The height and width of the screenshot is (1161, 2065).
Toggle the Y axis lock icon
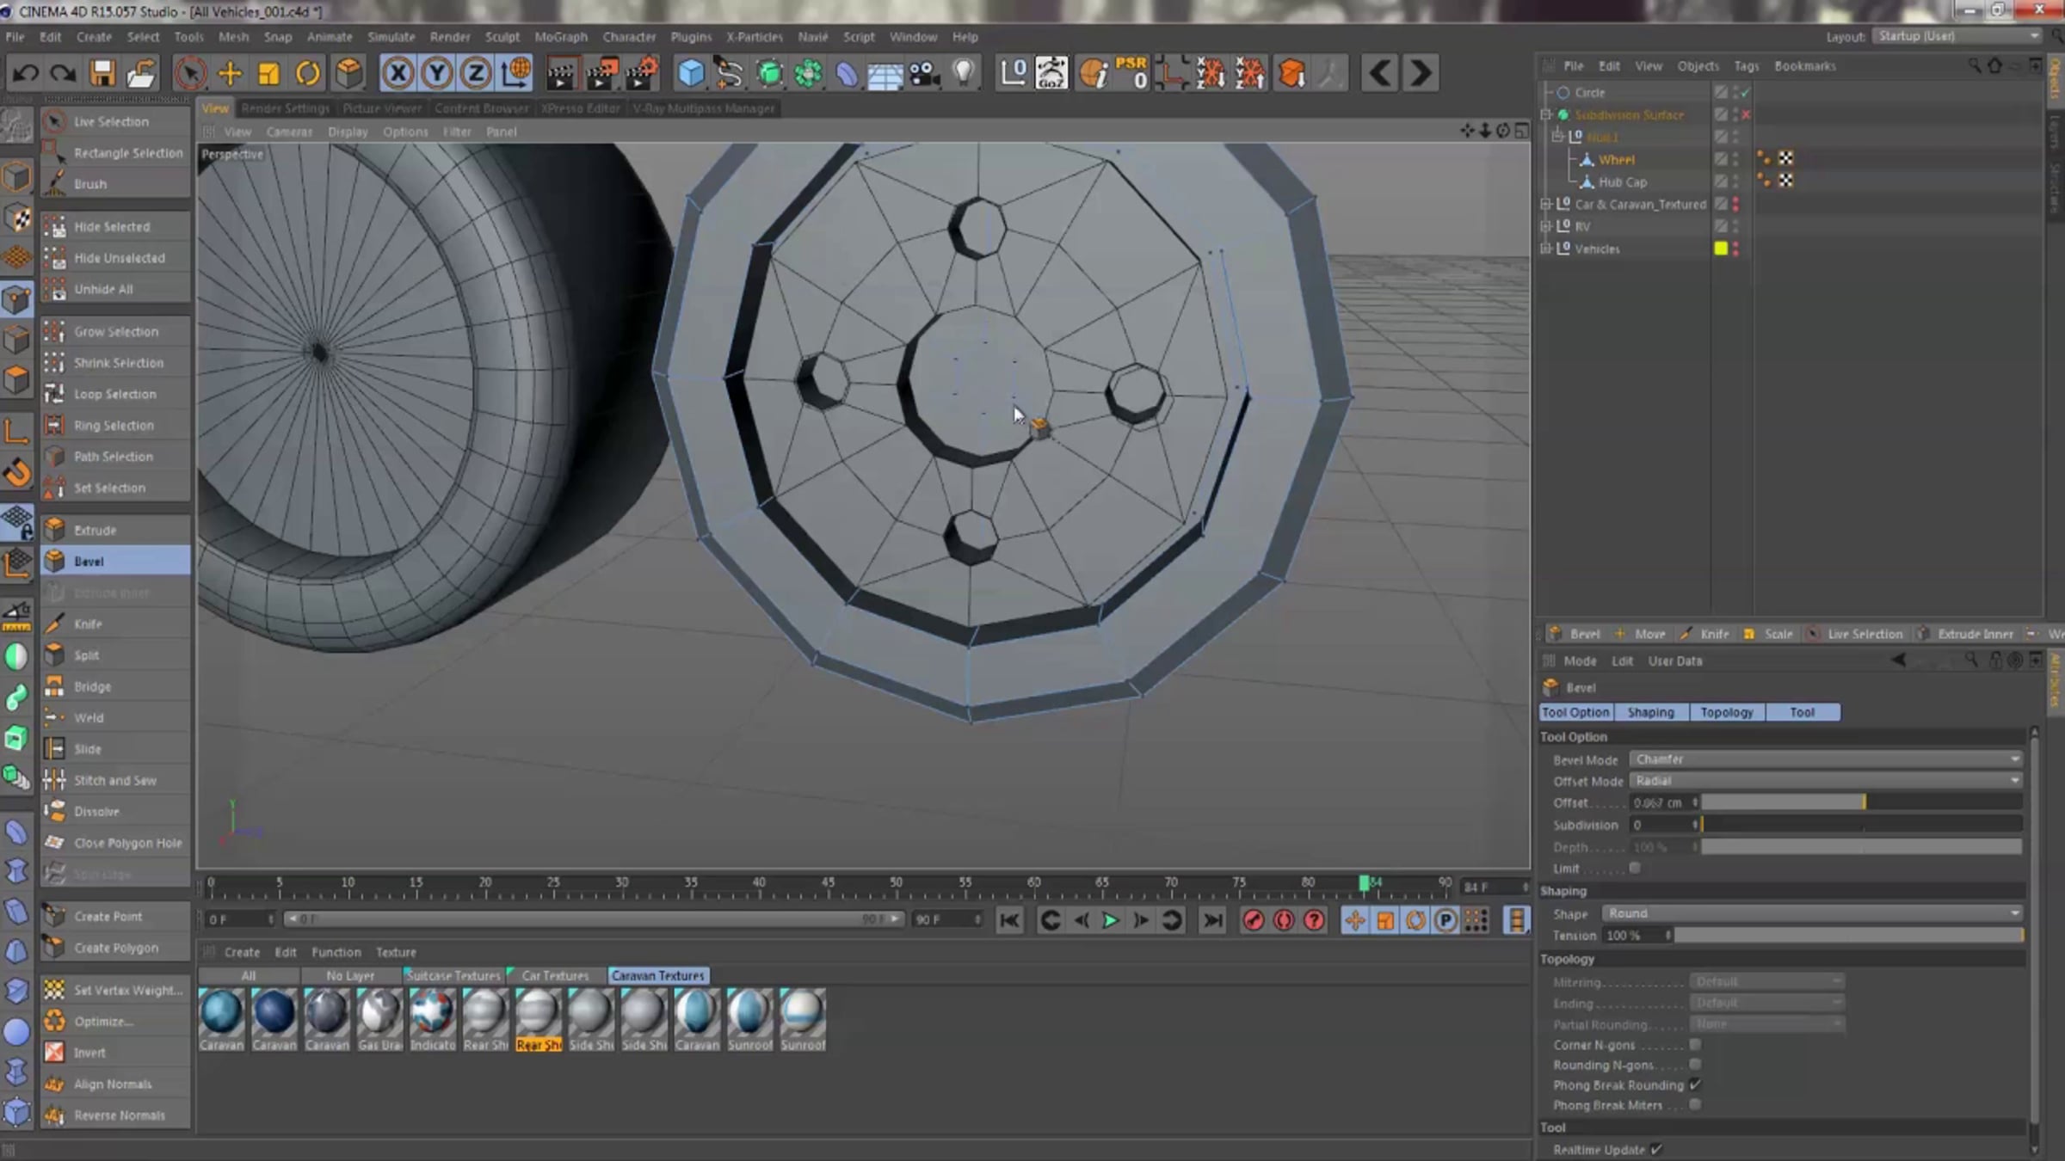point(436,73)
